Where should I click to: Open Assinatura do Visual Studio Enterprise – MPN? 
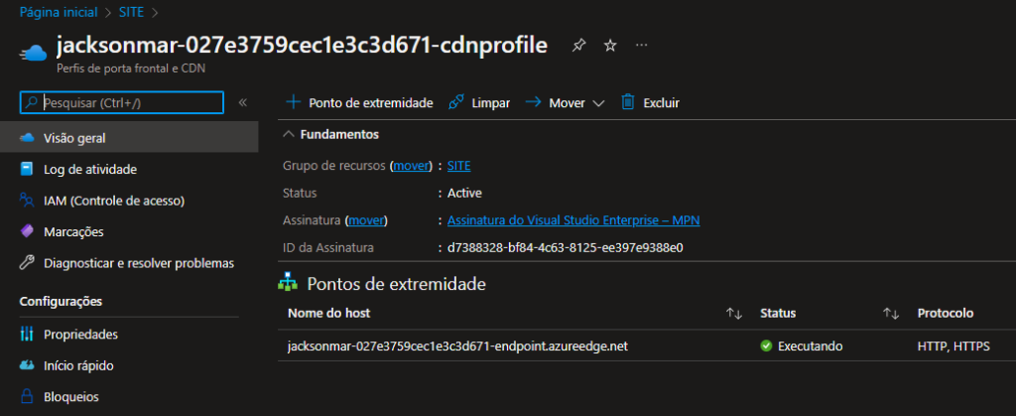[x=573, y=220]
